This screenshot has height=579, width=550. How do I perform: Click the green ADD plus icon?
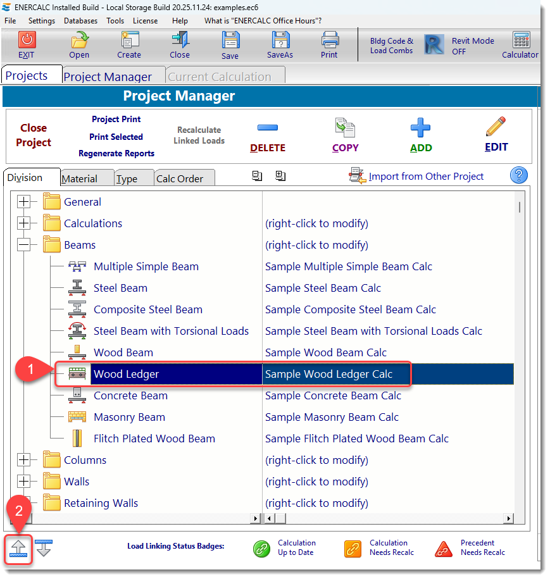click(x=420, y=130)
